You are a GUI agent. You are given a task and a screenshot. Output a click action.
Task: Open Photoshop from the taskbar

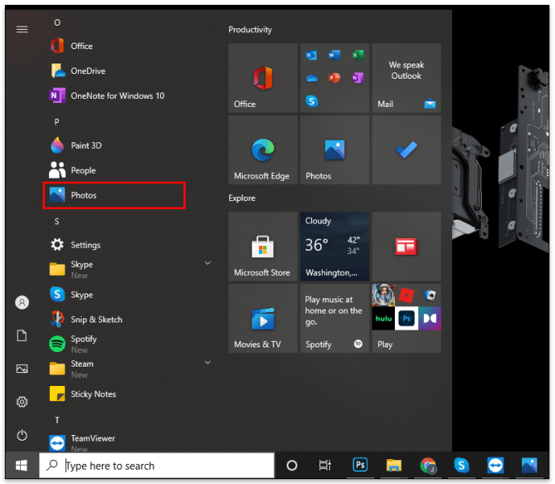point(360,465)
